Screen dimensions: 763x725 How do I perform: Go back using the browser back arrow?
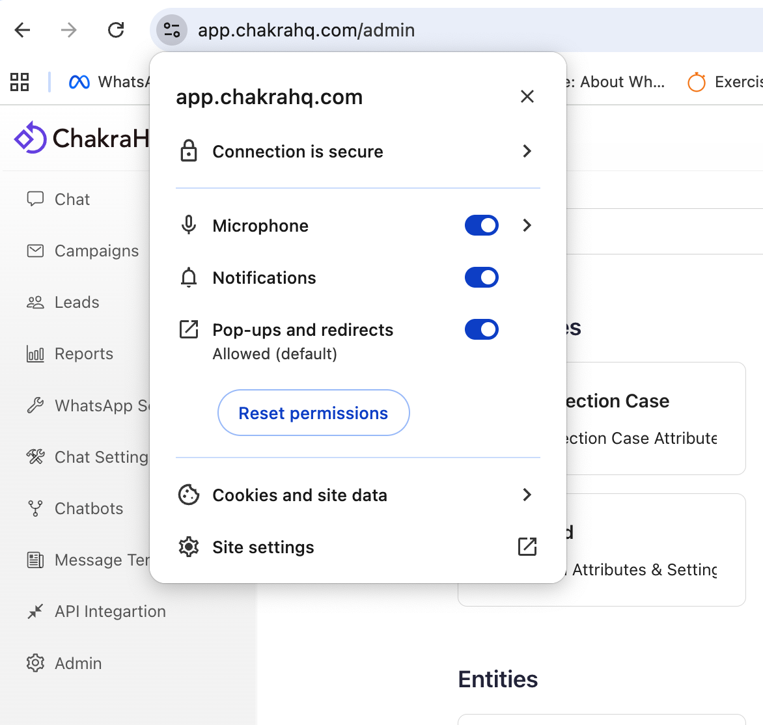[x=23, y=30]
